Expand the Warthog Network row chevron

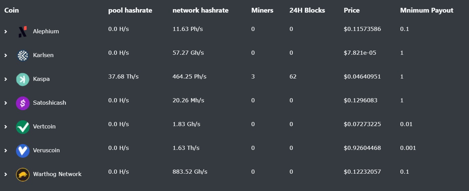pos(6,174)
